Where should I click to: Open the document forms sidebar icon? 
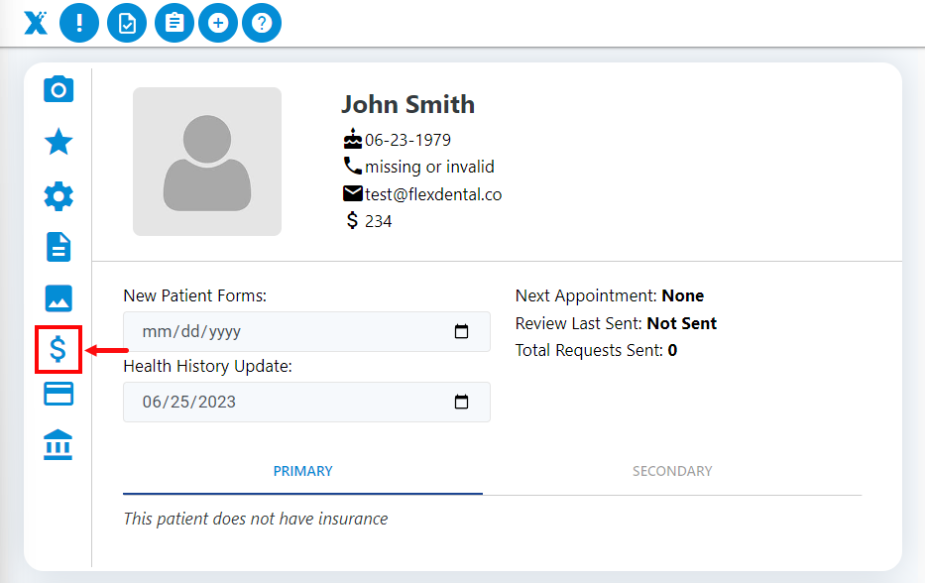[58, 247]
